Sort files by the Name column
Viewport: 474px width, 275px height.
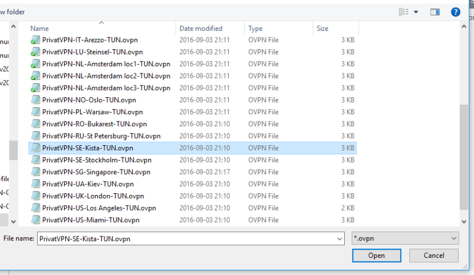click(40, 28)
